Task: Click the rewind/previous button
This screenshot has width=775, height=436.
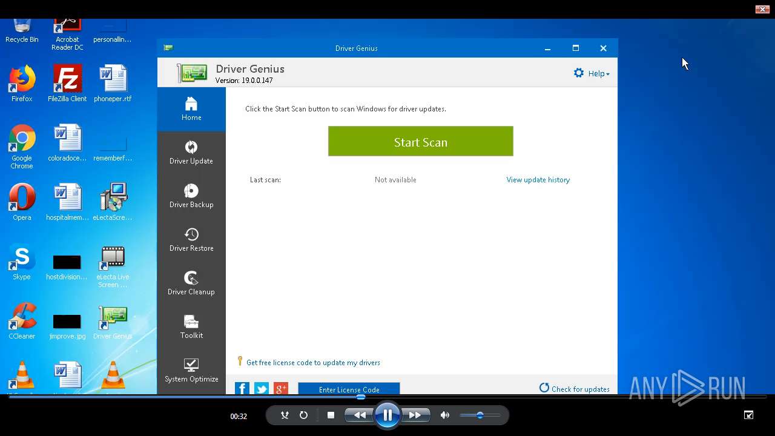Action: point(360,415)
